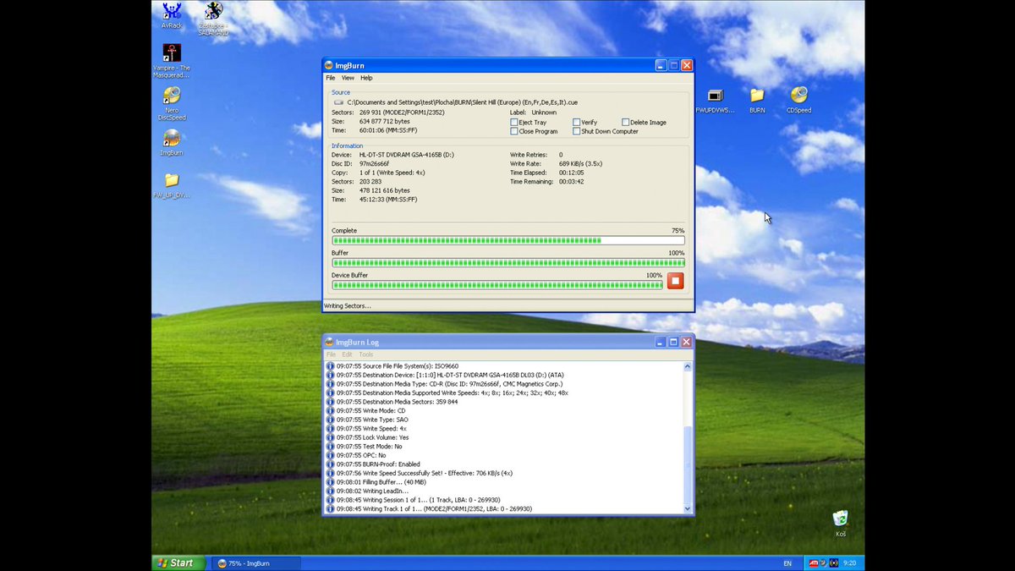Open the BURN folder on the desktop
This screenshot has width=1015, height=571.
coord(757,101)
